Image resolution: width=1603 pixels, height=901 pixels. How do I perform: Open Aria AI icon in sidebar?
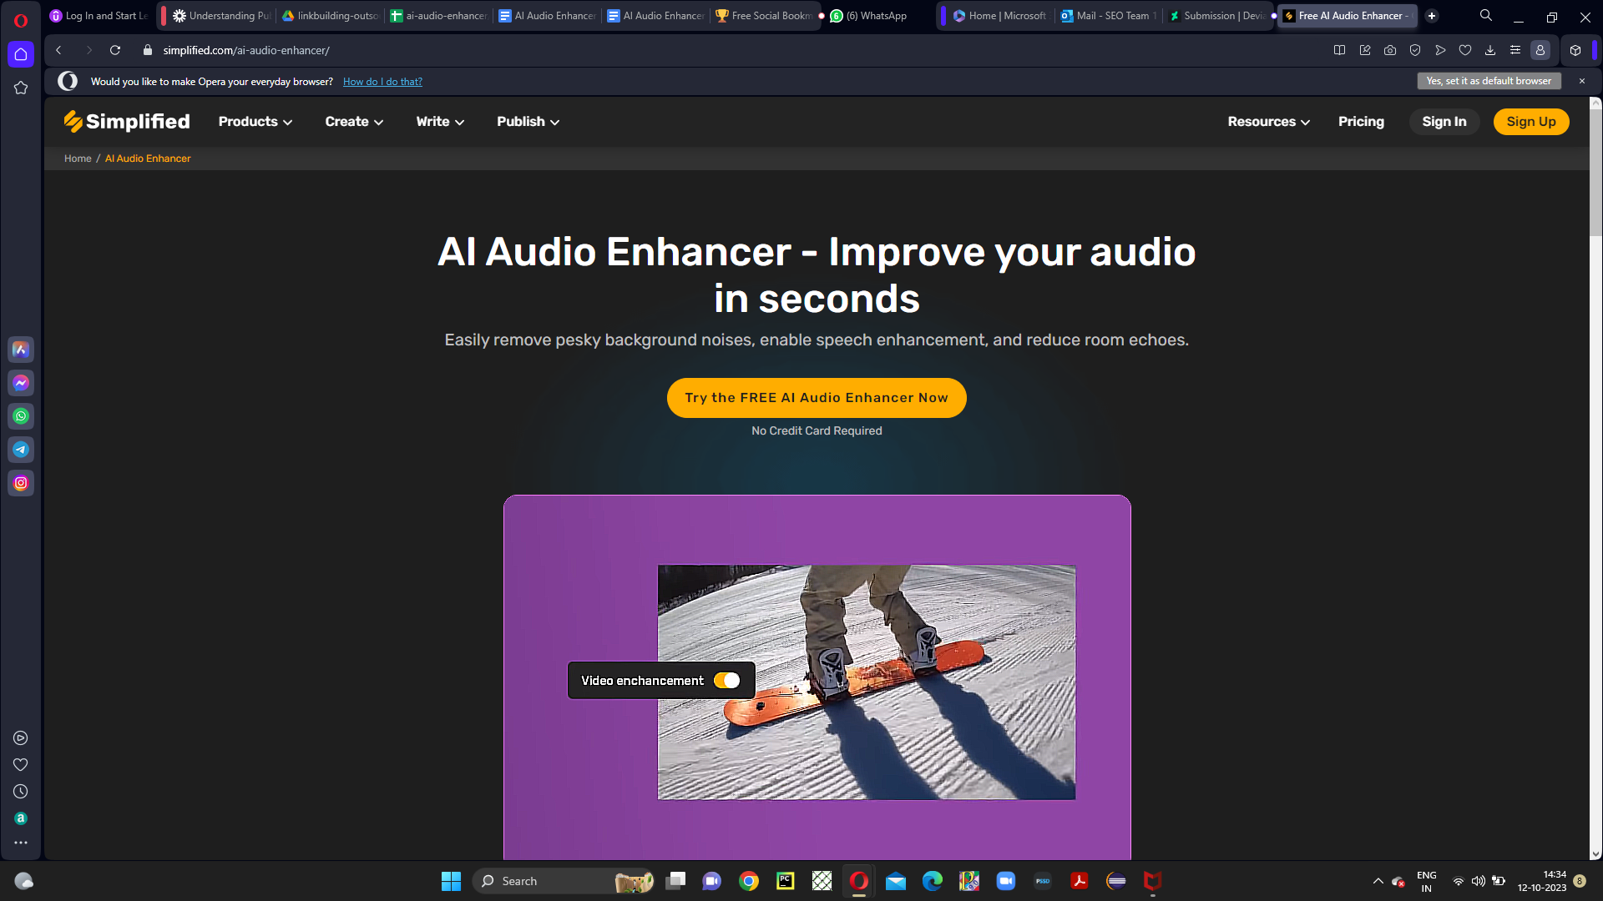pyautogui.click(x=21, y=350)
